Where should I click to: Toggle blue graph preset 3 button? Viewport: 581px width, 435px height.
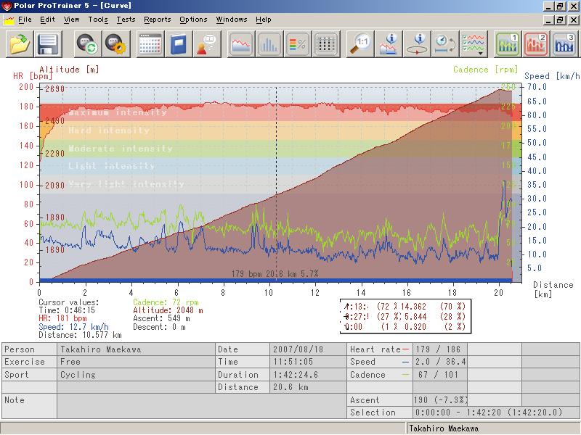coord(564,43)
